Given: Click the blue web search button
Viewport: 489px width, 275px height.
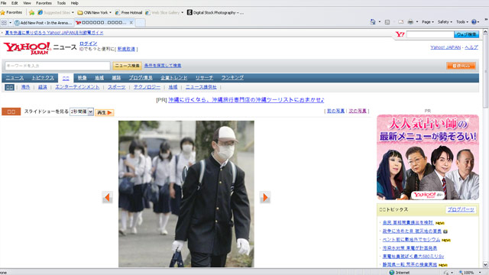Looking at the screenshot, I should point(466,34).
